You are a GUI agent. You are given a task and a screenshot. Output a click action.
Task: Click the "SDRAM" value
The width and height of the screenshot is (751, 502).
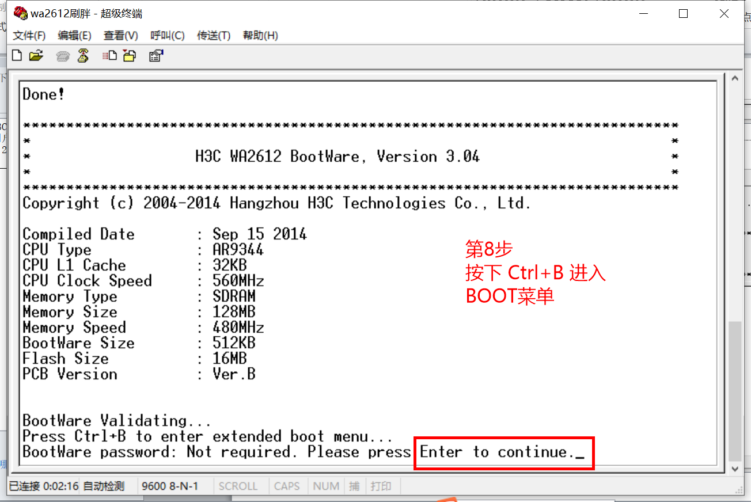pos(234,296)
